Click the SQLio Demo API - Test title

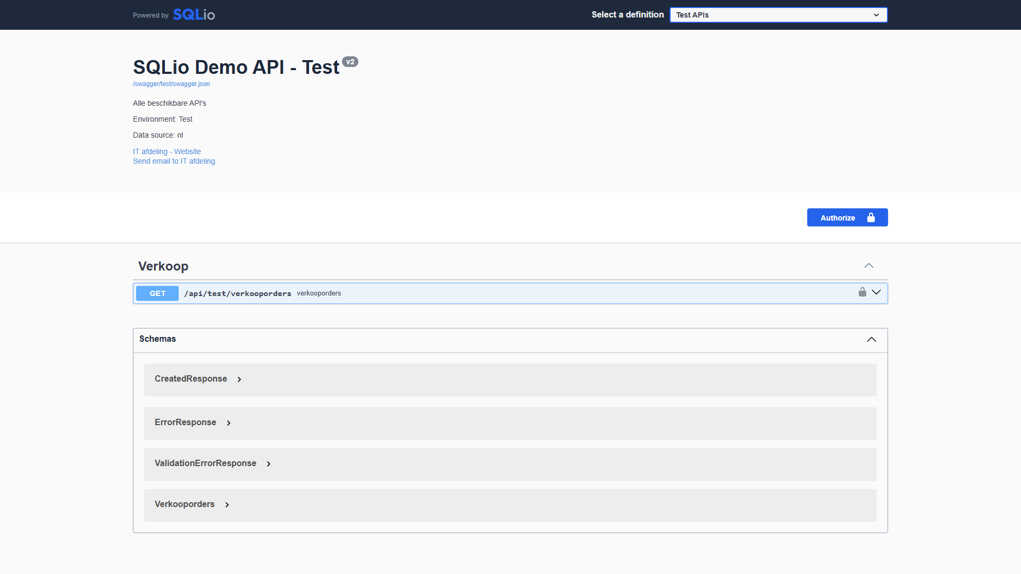click(236, 67)
